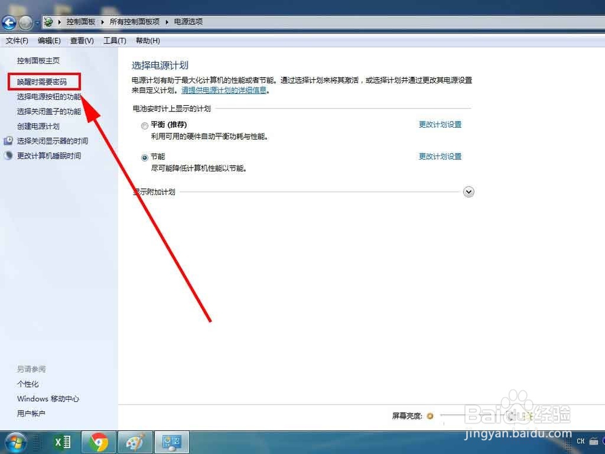This screenshot has height=454, width=605.
Task: Click the CH language indicator in tray
Action: tap(580, 441)
